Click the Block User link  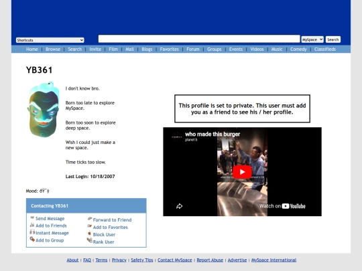pyautogui.click(x=104, y=235)
